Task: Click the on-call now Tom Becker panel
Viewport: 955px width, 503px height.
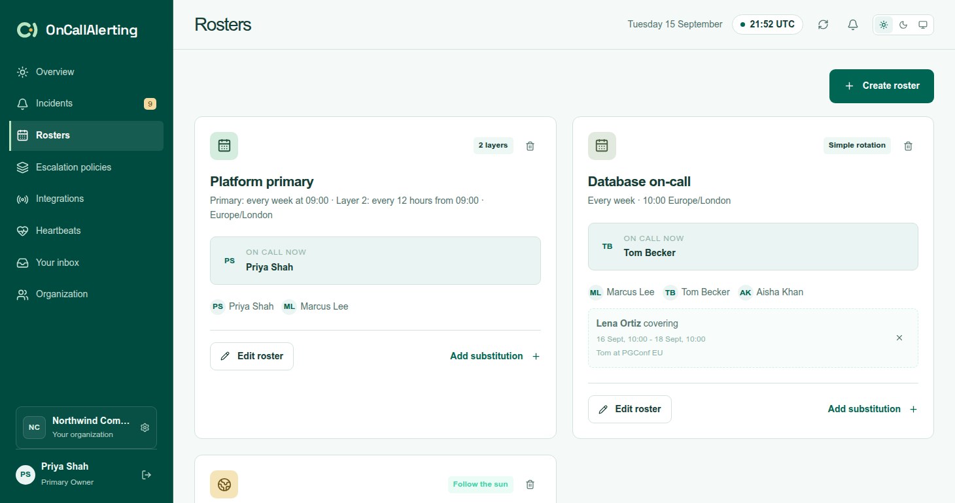Action: pyautogui.click(x=753, y=247)
